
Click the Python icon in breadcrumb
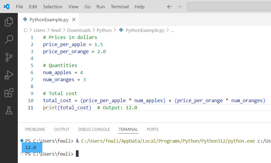point(121,30)
